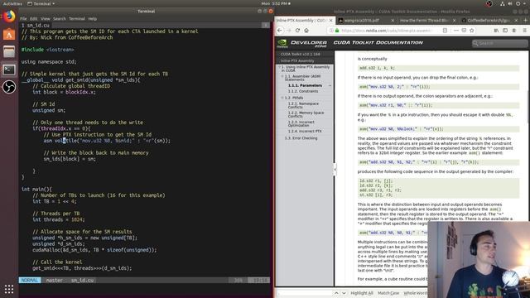The image size is (530, 298).
Task: Open Help menu in Terminal
Action: tap(92, 18)
